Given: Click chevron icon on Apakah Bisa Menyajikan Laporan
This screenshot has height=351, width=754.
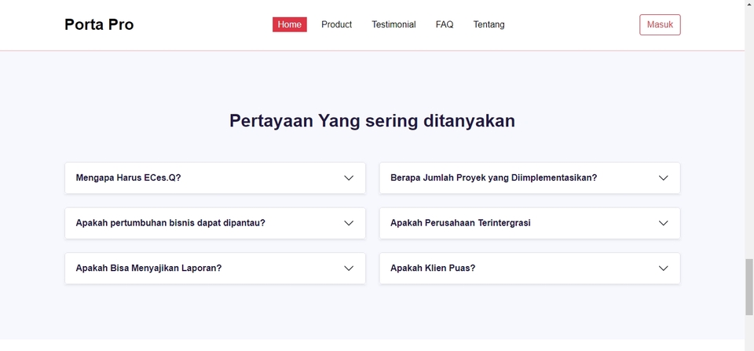Looking at the screenshot, I should point(349,269).
